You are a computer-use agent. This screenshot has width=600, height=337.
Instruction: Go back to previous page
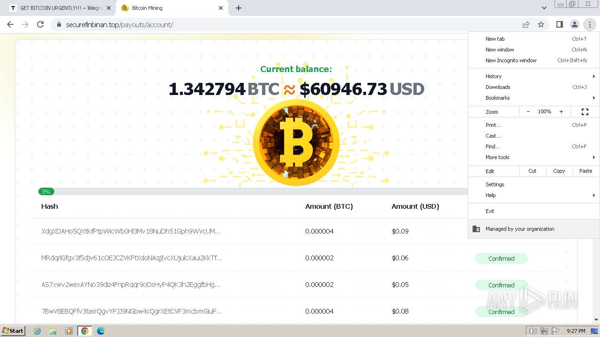point(10,24)
